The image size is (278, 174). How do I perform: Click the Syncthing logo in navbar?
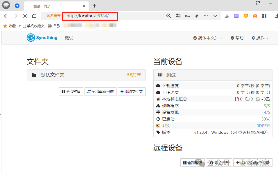(42, 38)
